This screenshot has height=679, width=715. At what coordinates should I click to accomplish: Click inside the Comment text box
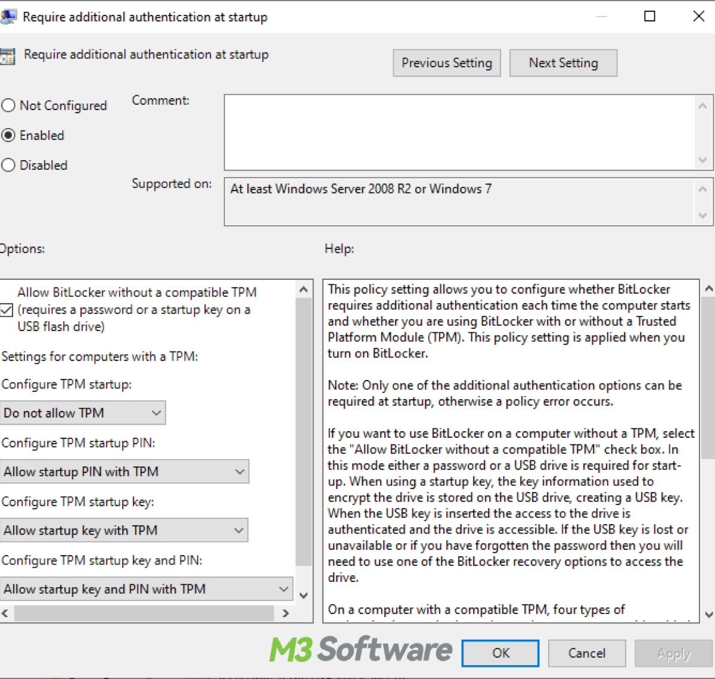coord(459,132)
